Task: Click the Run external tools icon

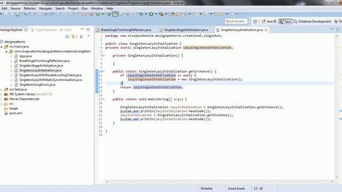Action: click(161, 14)
